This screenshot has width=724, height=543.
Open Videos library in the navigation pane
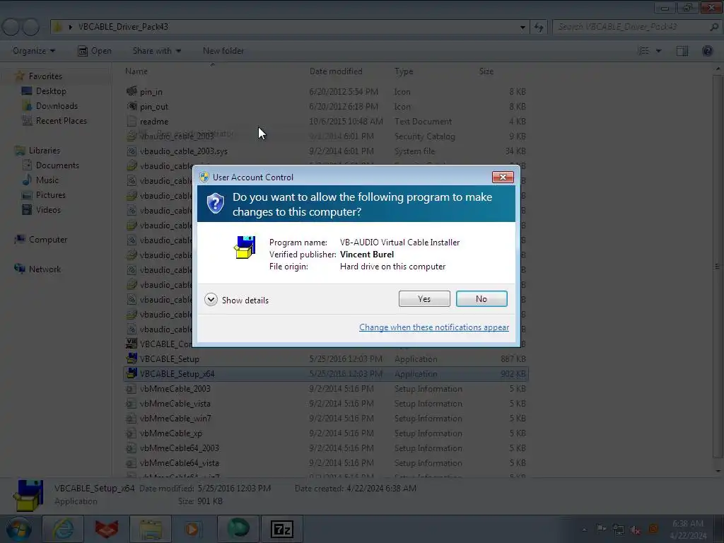tap(42, 209)
